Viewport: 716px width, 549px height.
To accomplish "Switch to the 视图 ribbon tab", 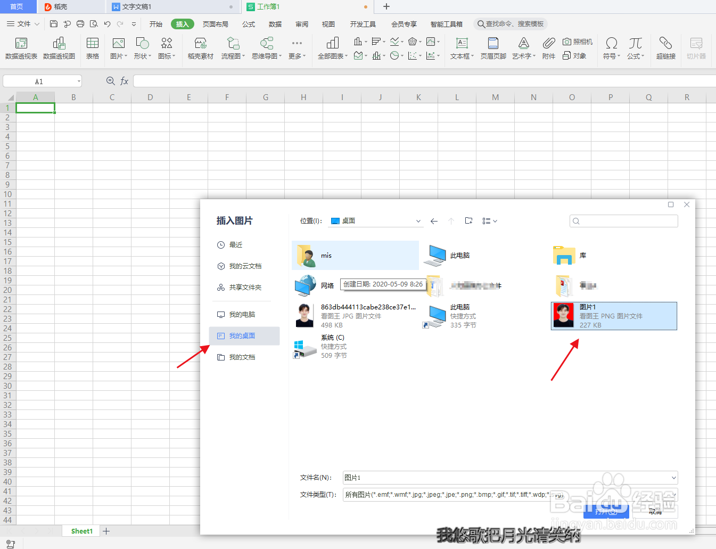I will point(328,24).
